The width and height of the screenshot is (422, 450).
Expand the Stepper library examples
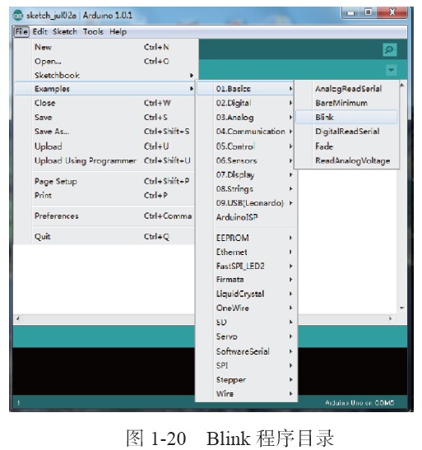(246, 380)
